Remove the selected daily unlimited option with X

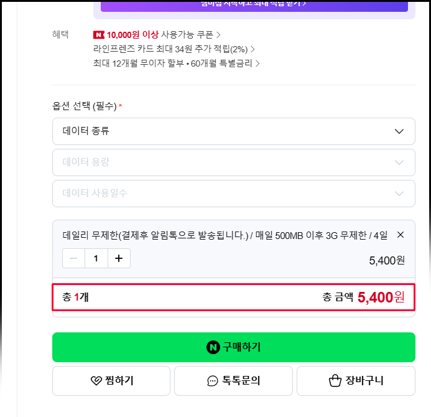pyautogui.click(x=401, y=235)
